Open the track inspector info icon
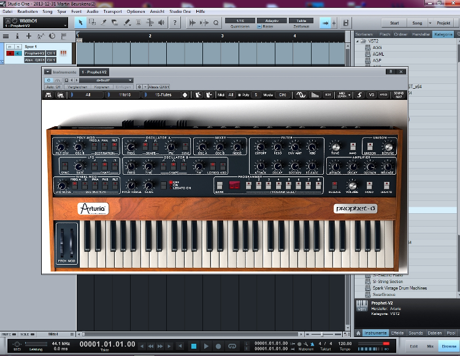Viewport: 460px width, 356px height. tap(17, 36)
